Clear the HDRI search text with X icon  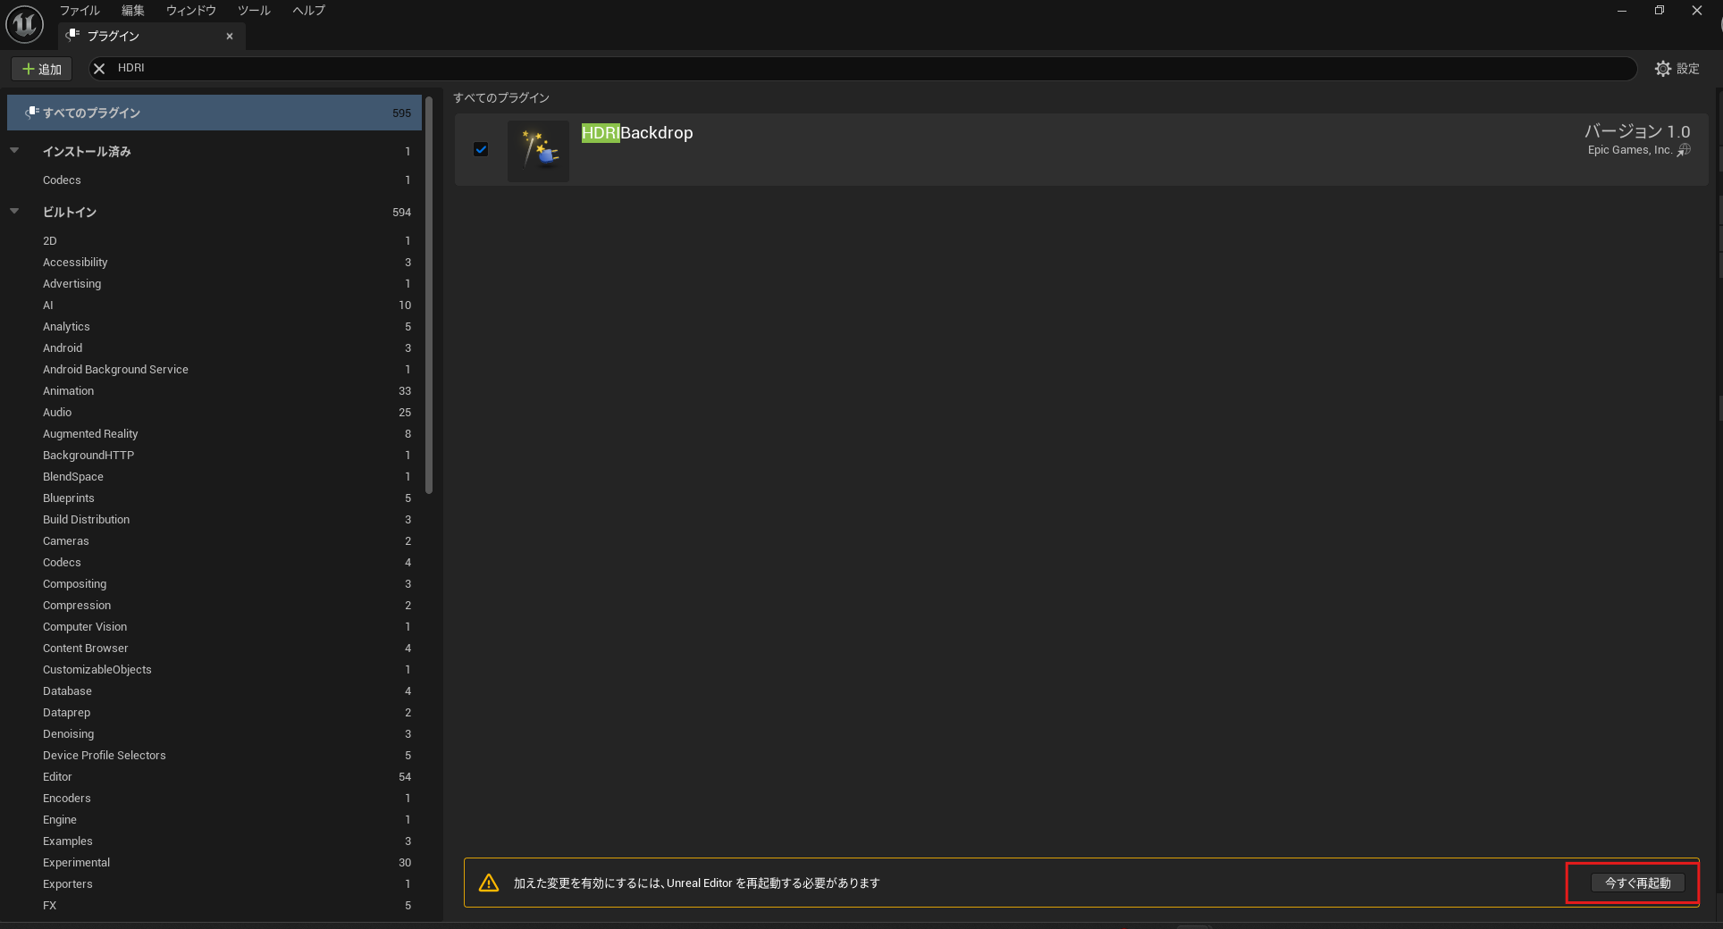[99, 69]
